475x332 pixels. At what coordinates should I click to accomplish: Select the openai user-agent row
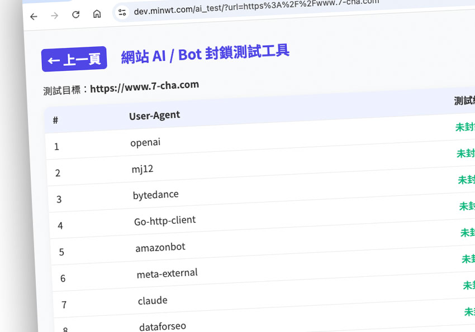(x=145, y=142)
